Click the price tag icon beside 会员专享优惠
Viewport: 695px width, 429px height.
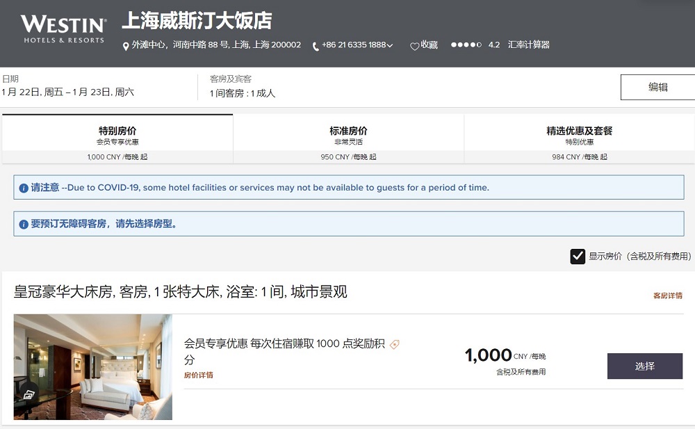tap(395, 344)
